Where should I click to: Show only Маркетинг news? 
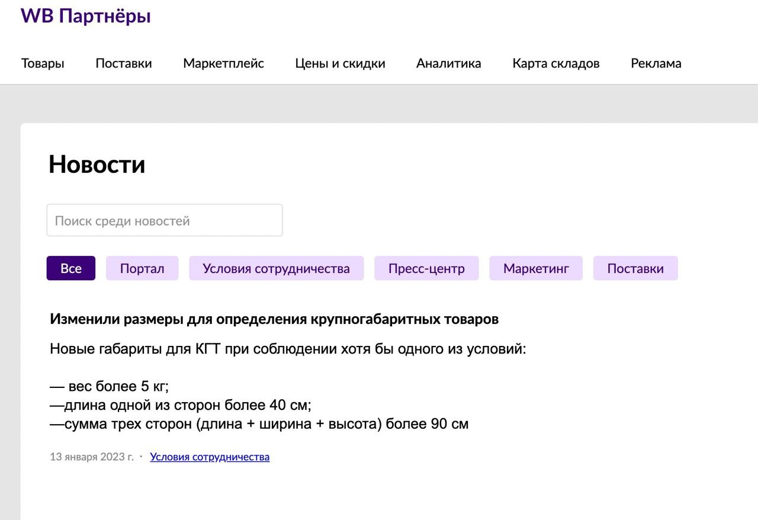pyautogui.click(x=536, y=268)
